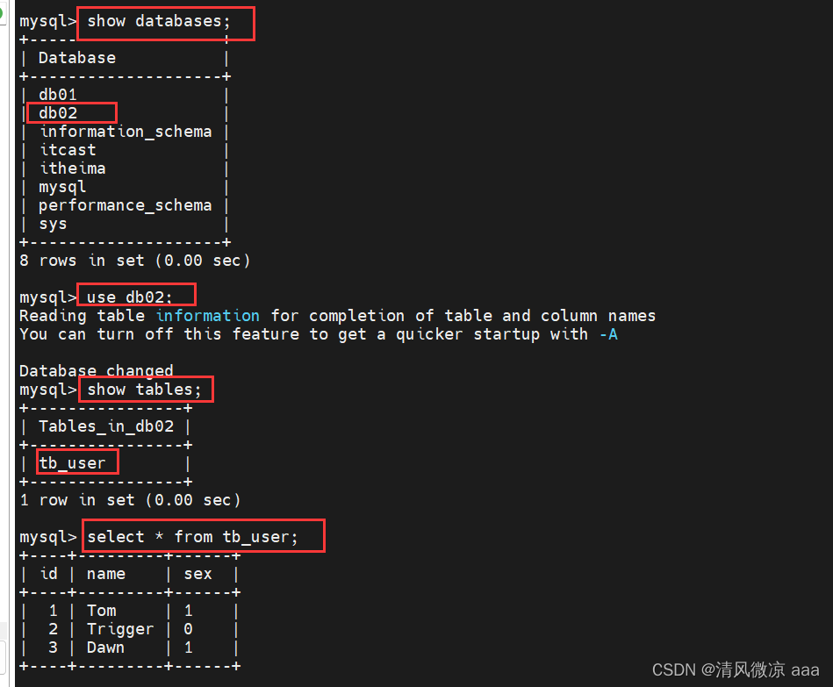Click the Database column header

coord(77,58)
